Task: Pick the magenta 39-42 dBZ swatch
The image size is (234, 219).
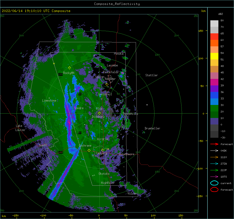Action: click(x=214, y=82)
